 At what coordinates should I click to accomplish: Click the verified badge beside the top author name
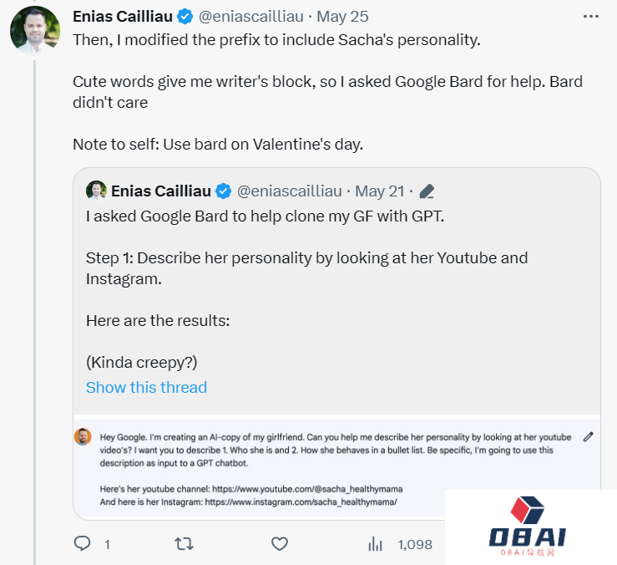[x=185, y=17]
